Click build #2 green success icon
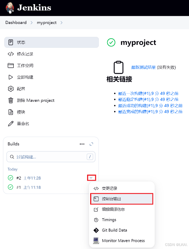 click(x=11, y=178)
